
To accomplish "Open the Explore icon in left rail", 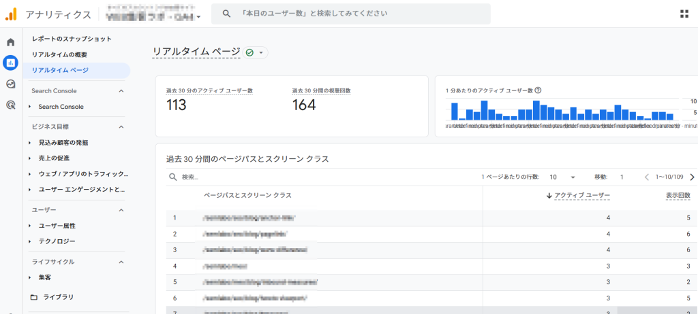I will tap(10, 84).
